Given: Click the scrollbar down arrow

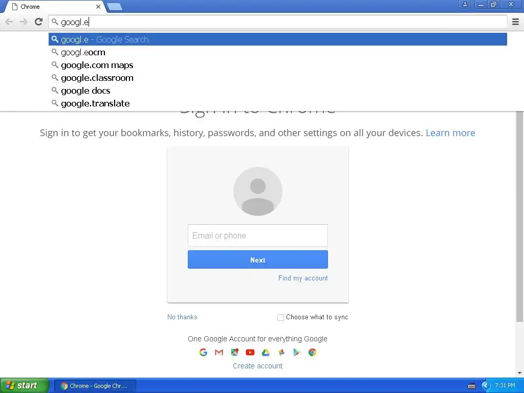Looking at the screenshot, I should click(x=520, y=373).
